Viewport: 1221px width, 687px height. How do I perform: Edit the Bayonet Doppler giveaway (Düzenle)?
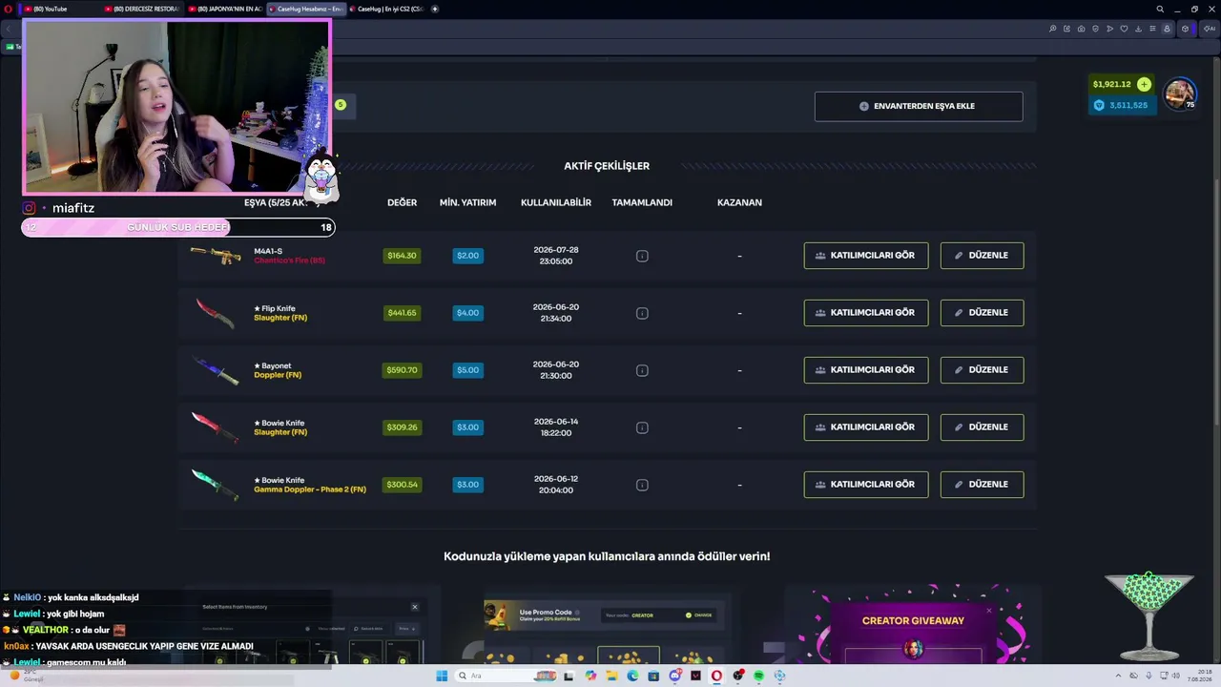tap(982, 370)
